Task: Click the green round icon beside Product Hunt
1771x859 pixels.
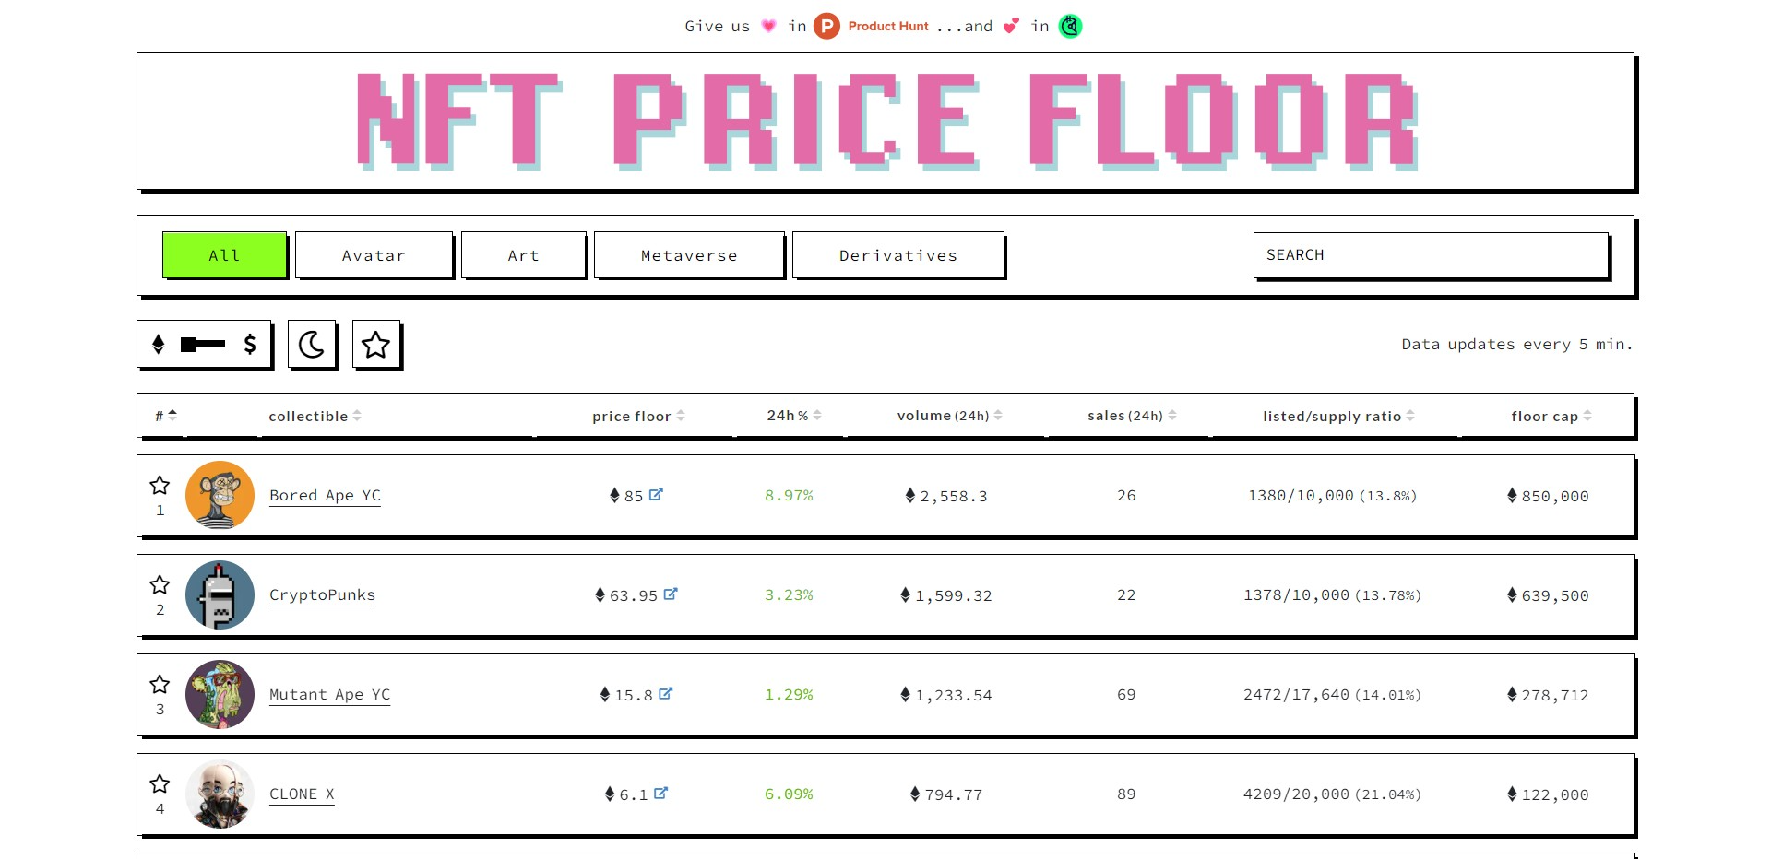Action: 1070,27
